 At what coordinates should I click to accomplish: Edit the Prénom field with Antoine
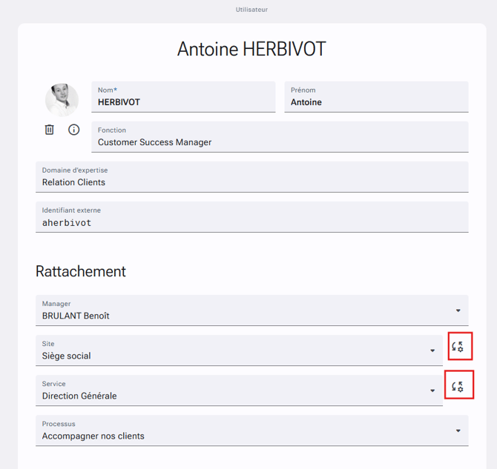376,96
